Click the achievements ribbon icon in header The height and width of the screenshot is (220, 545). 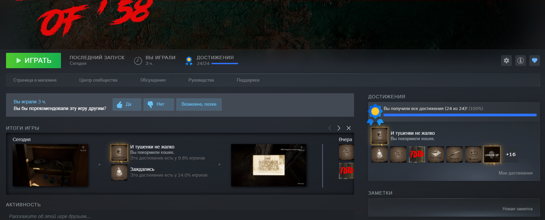coord(189,61)
